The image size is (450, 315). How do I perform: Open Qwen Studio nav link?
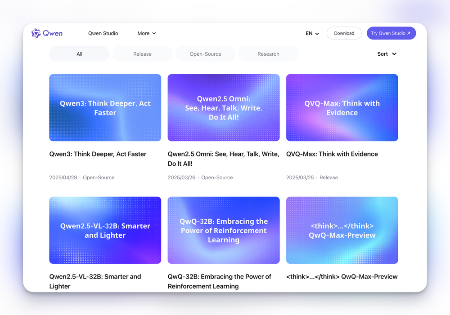(x=103, y=33)
